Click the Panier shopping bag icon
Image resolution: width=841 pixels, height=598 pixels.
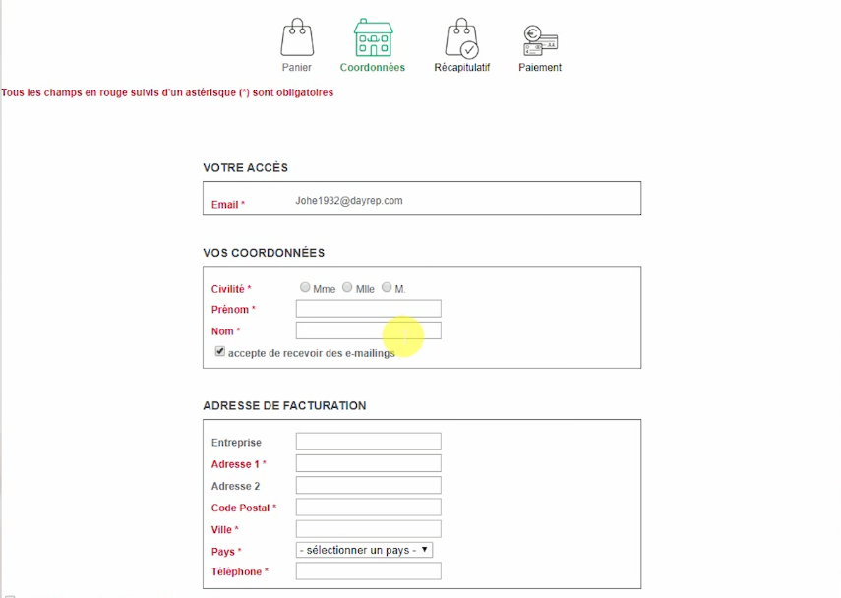pyautogui.click(x=297, y=37)
